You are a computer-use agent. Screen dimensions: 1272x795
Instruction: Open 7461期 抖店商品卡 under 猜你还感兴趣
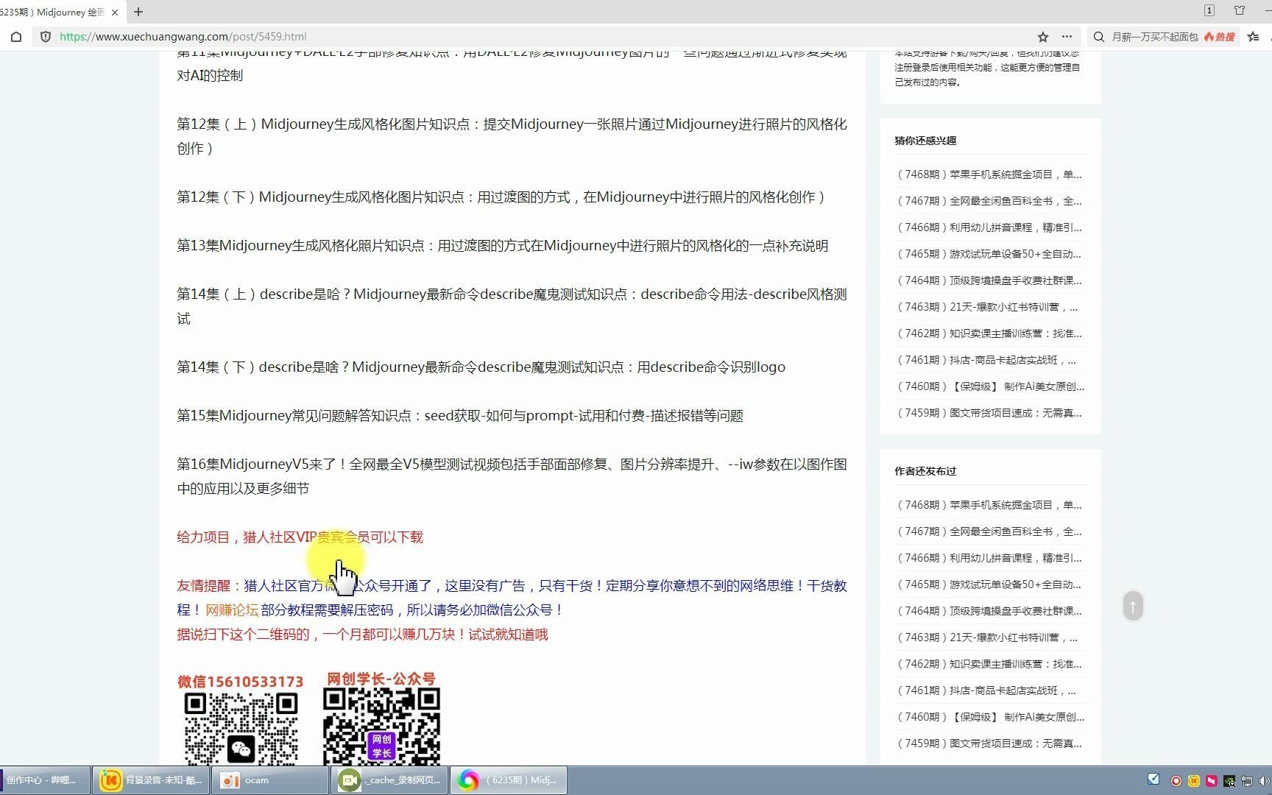(986, 360)
